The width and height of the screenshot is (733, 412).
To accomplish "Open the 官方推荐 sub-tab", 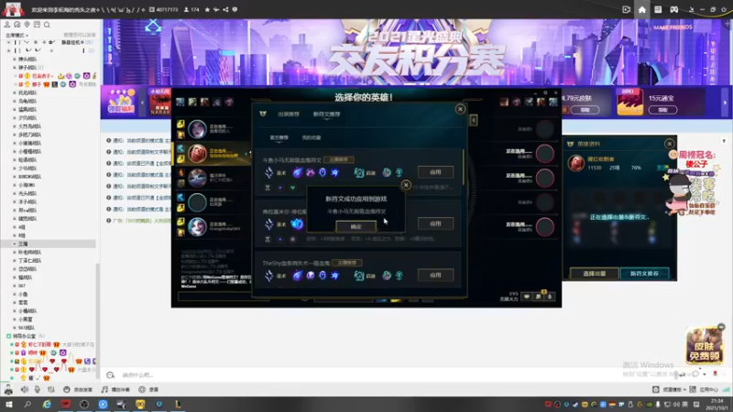I will coord(279,138).
